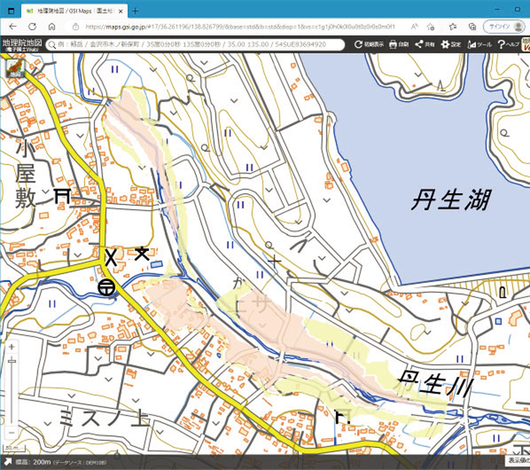Image resolution: width=530 pixels, height=470 pixels.
Task: Click the zoom in plus button
Action: point(12,346)
